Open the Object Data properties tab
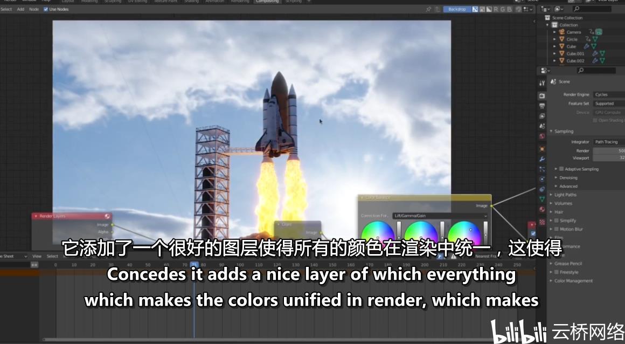 pyautogui.click(x=541, y=199)
